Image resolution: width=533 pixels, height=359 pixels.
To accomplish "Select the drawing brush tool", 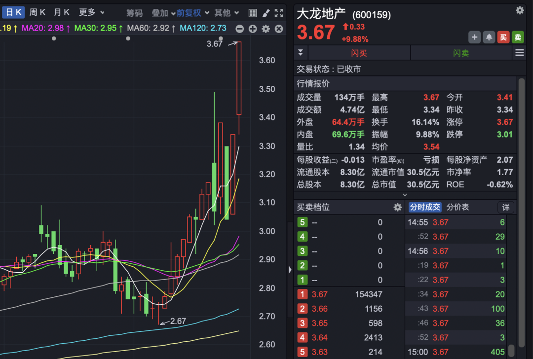I will point(266,13).
